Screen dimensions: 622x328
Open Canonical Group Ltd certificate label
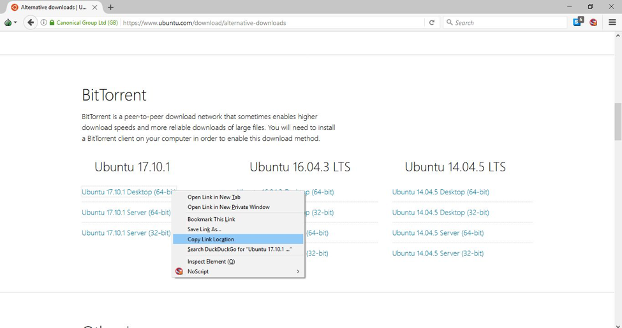click(x=87, y=22)
